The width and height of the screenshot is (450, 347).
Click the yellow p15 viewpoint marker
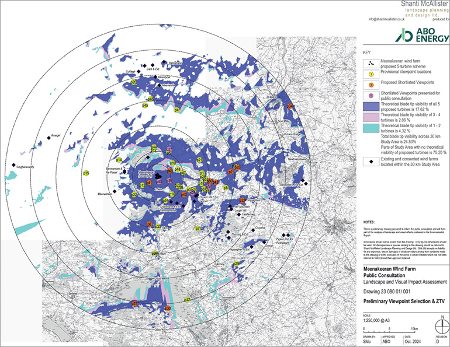pos(85,173)
